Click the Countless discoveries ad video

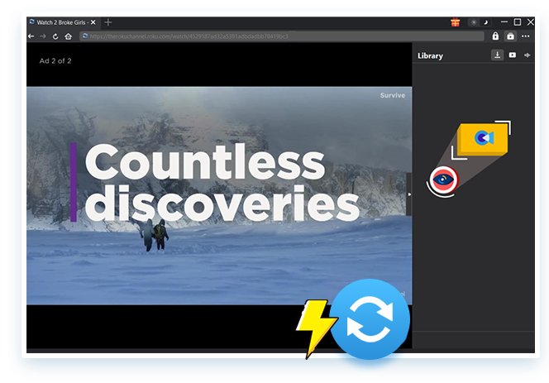219,195
